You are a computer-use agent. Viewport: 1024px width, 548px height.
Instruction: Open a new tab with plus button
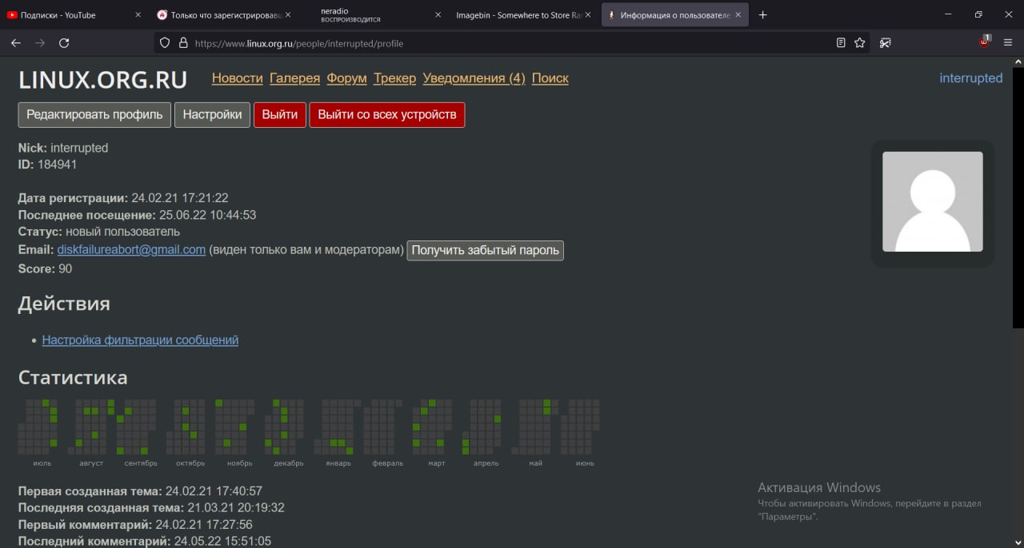point(762,15)
